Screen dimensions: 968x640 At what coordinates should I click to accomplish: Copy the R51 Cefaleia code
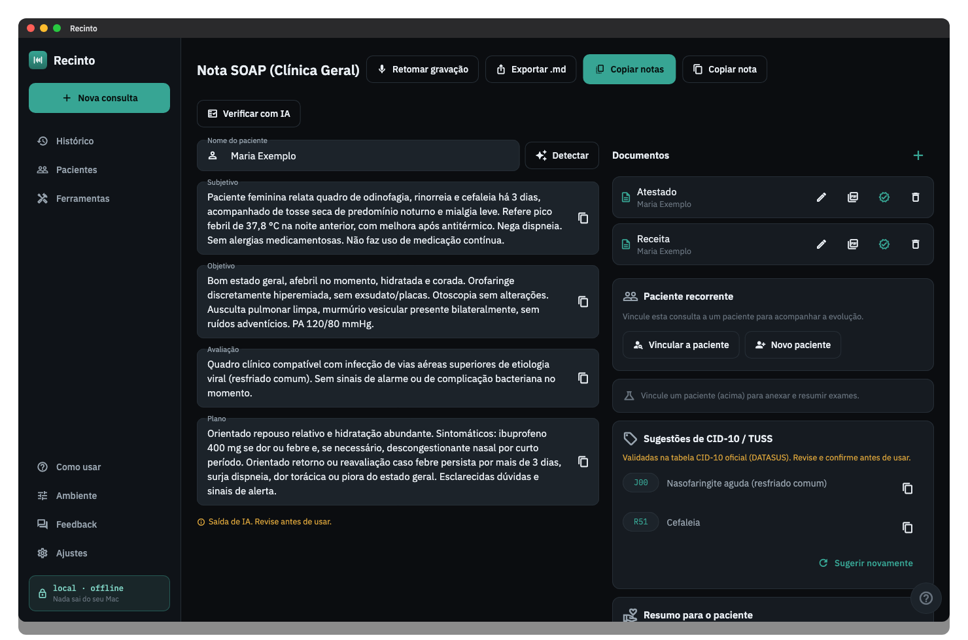[908, 528]
